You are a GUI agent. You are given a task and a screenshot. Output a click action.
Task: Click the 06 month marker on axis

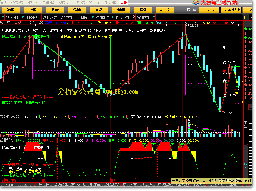tap(44, 180)
